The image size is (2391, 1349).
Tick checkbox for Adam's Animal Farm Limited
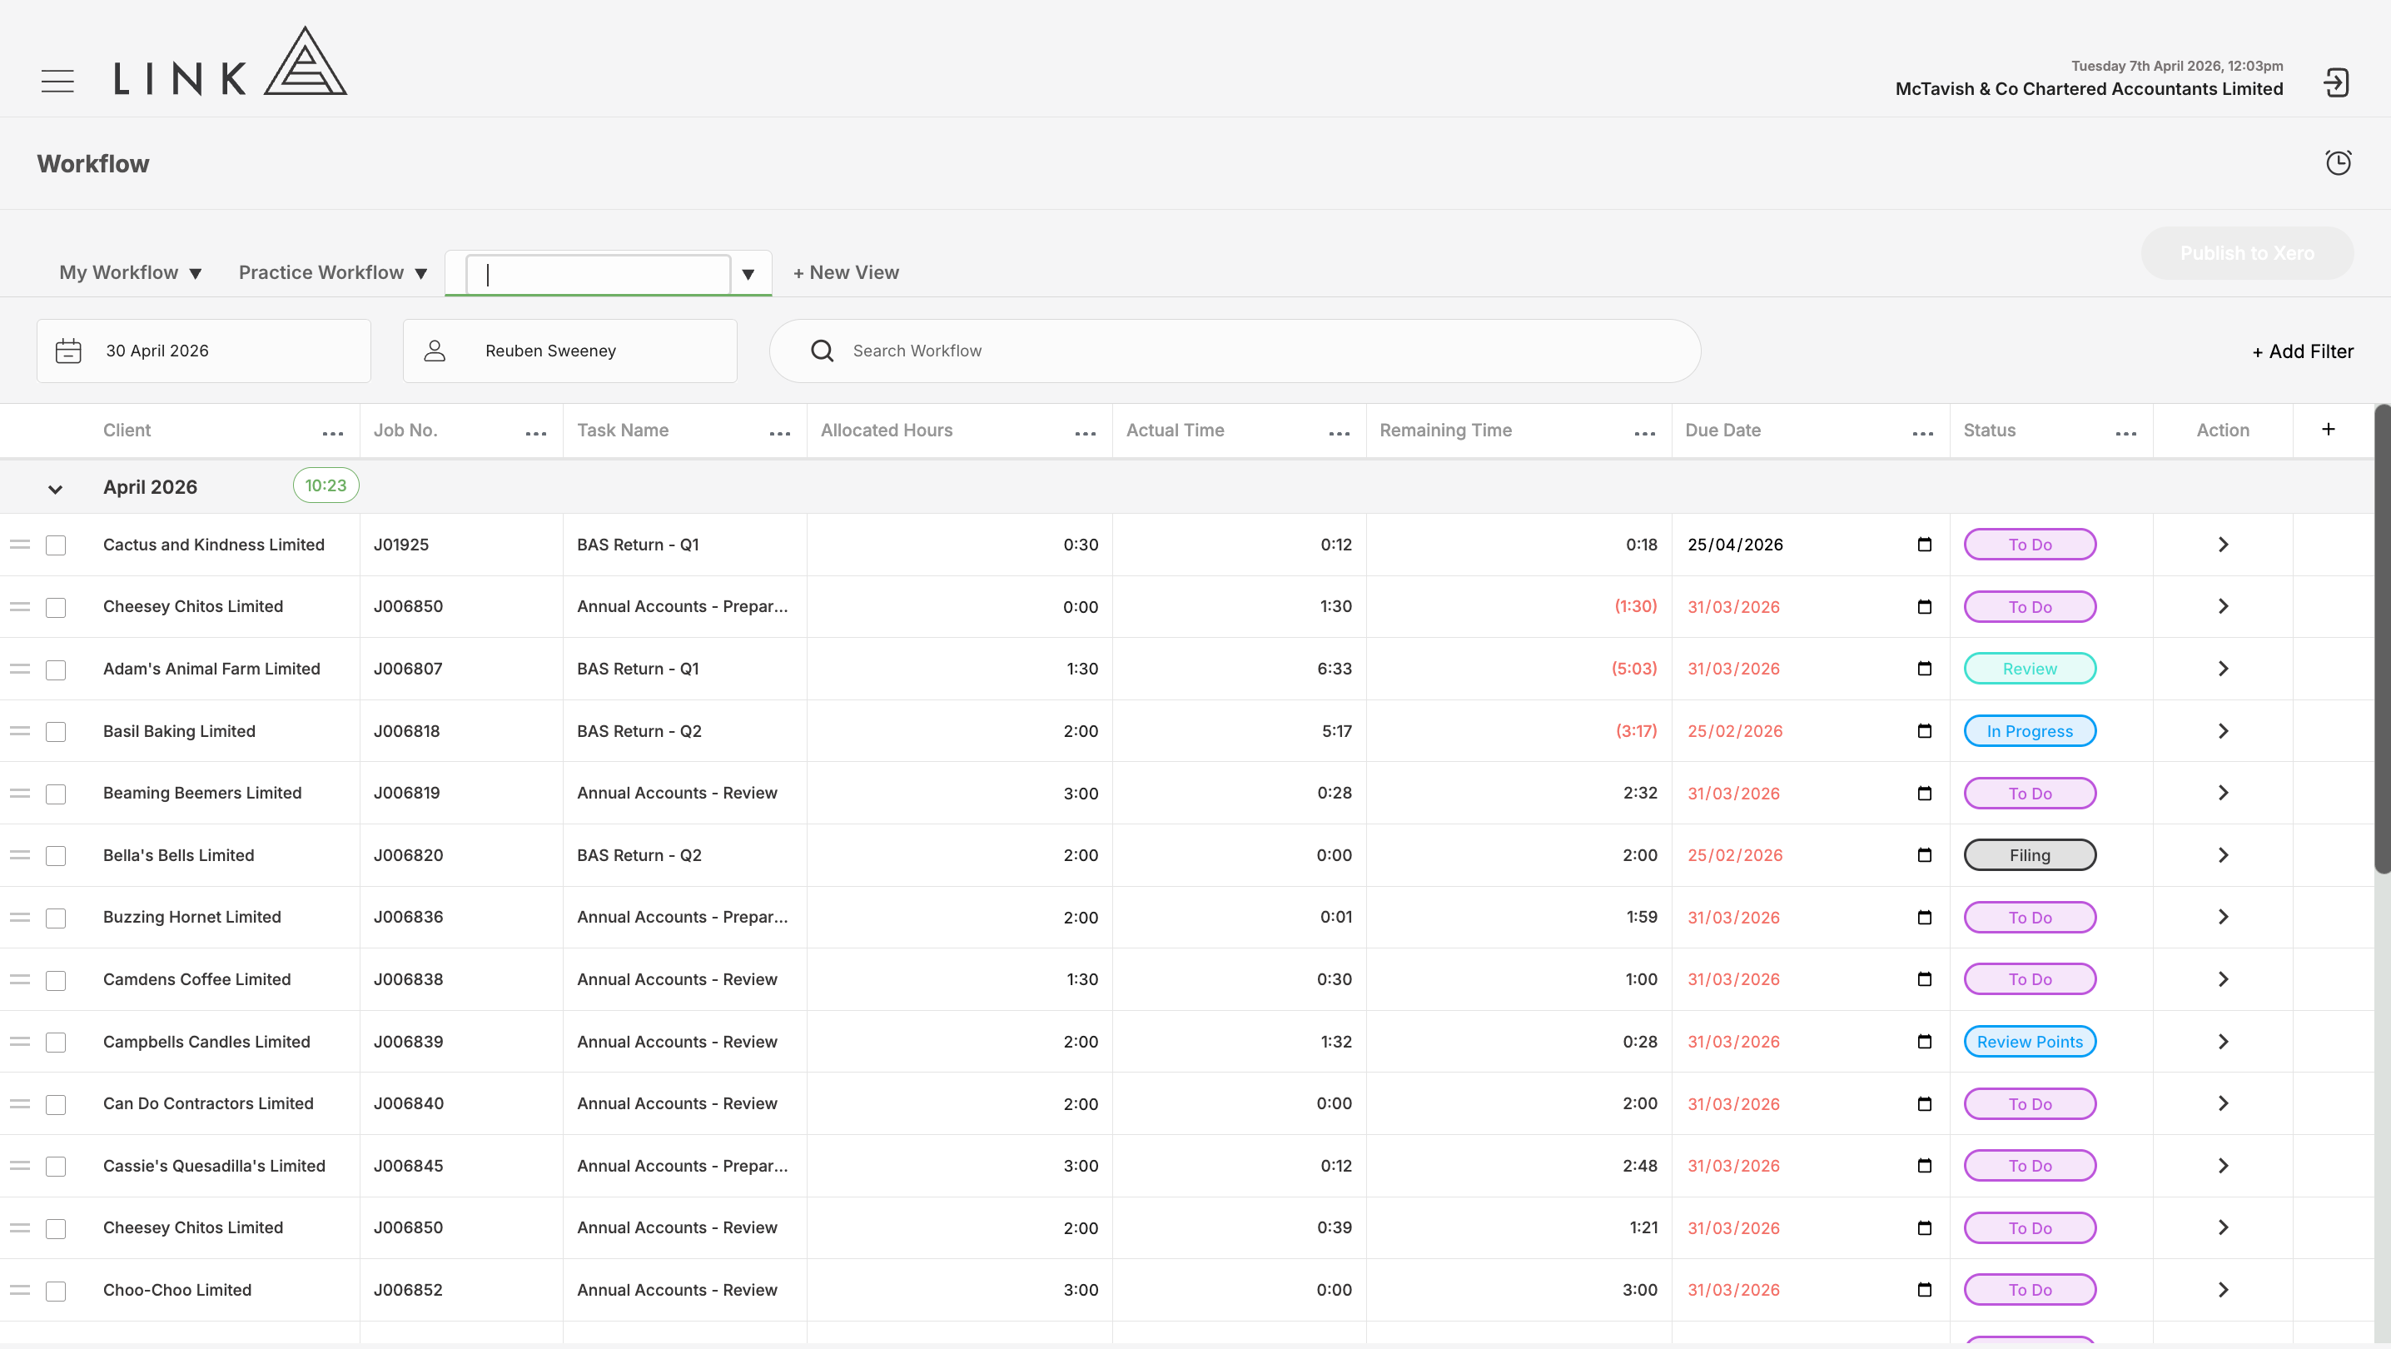point(56,670)
